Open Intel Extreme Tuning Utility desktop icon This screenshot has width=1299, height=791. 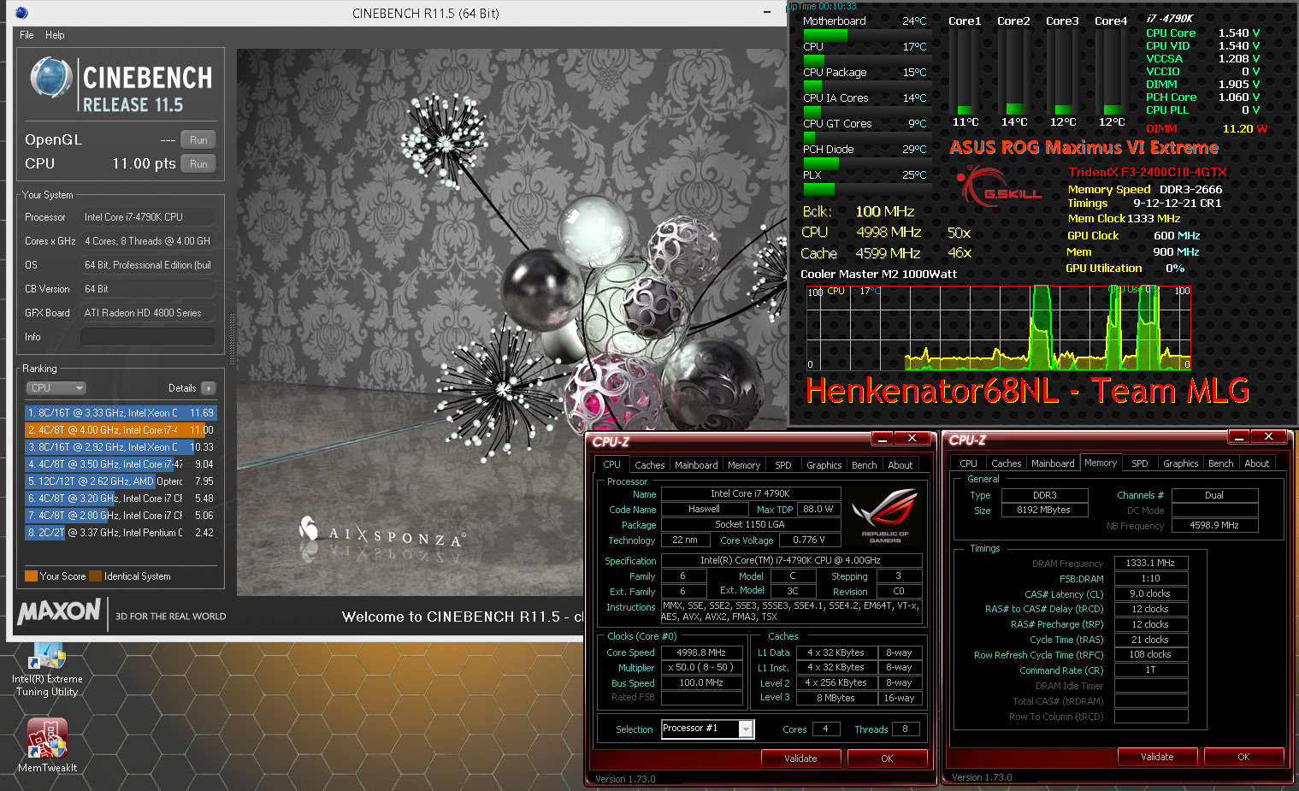tap(47, 670)
